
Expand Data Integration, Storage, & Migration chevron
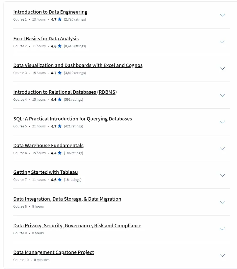[x=222, y=202]
